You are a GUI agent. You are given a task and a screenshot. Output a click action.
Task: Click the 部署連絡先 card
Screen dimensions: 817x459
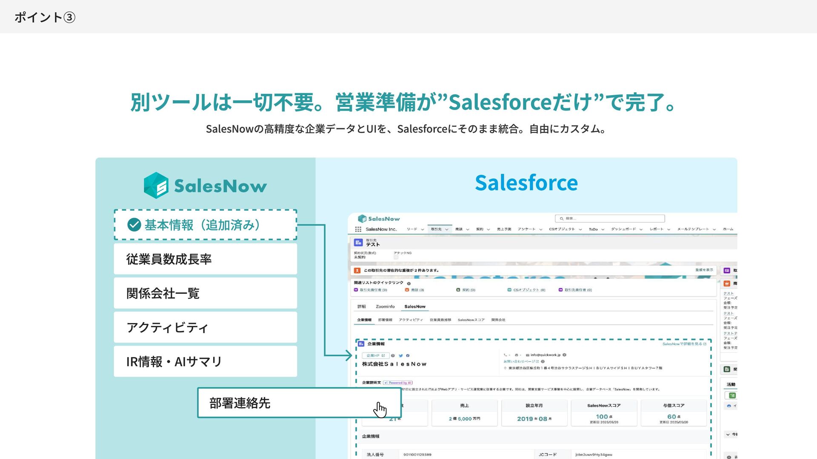pyautogui.click(x=299, y=403)
